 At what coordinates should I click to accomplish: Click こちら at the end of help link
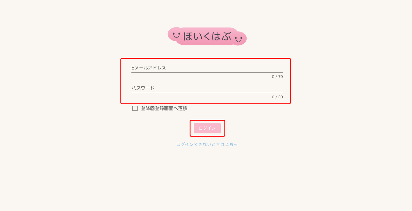231,144
